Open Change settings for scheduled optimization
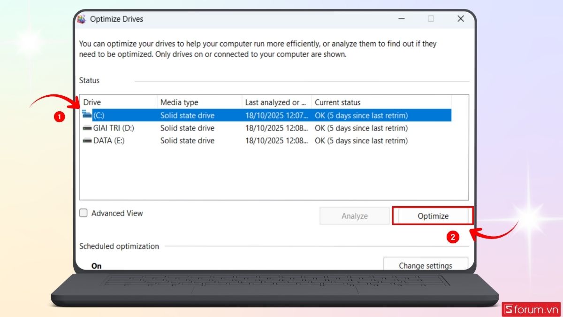 click(426, 265)
